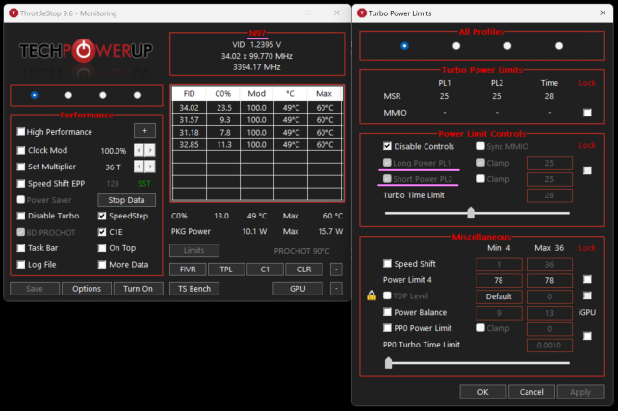Click the 32.85 FID table cell
The width and height of the screenshot is (618, 411).
[x=190, y=144]
